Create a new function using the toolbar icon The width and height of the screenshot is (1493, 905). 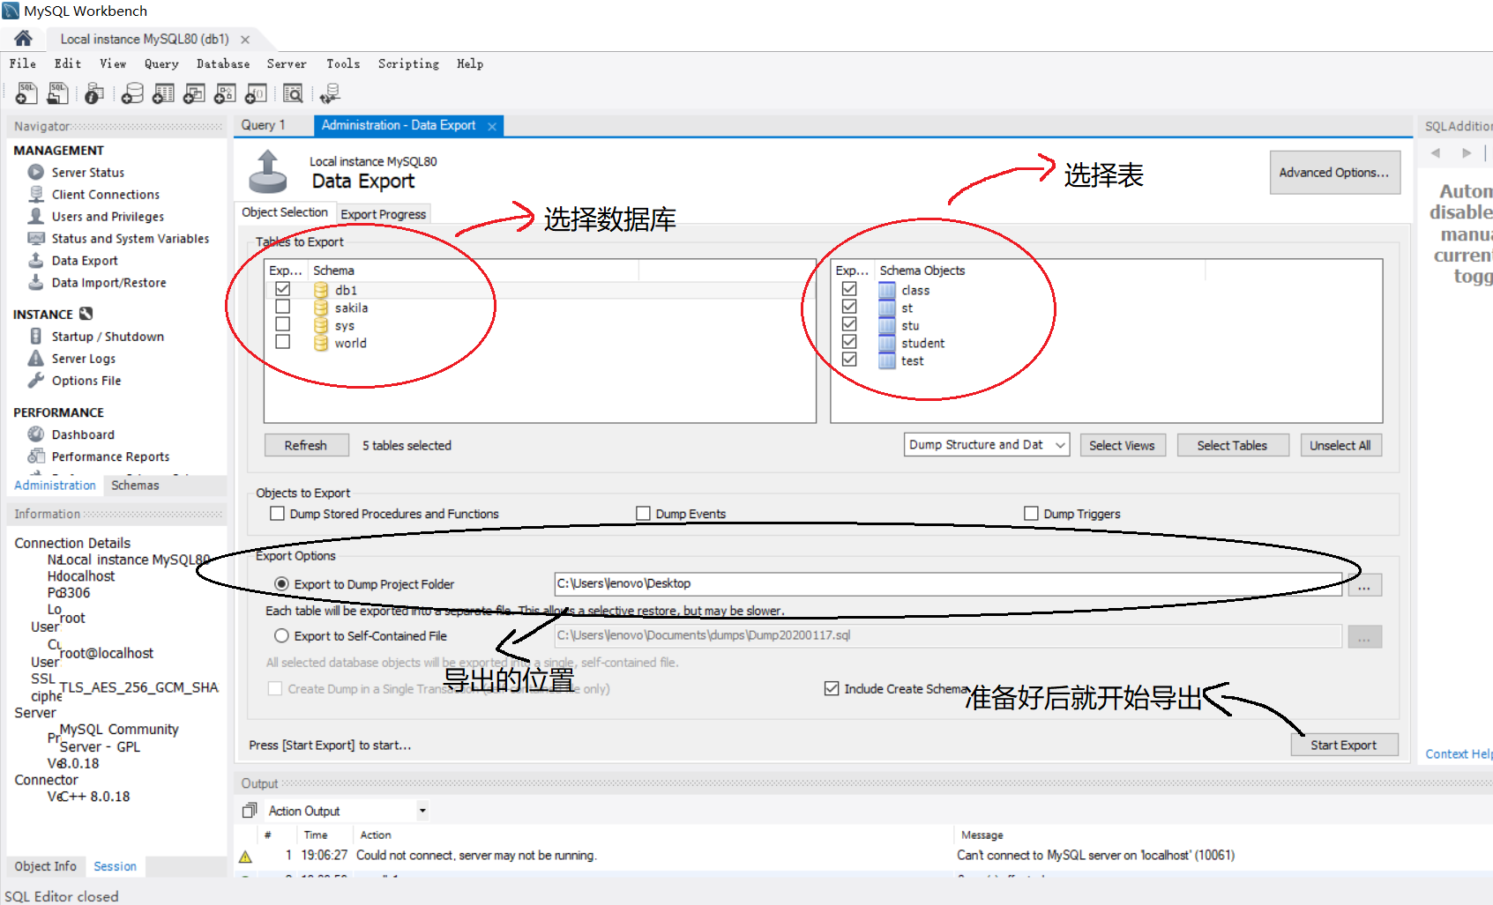pos(256,93)
